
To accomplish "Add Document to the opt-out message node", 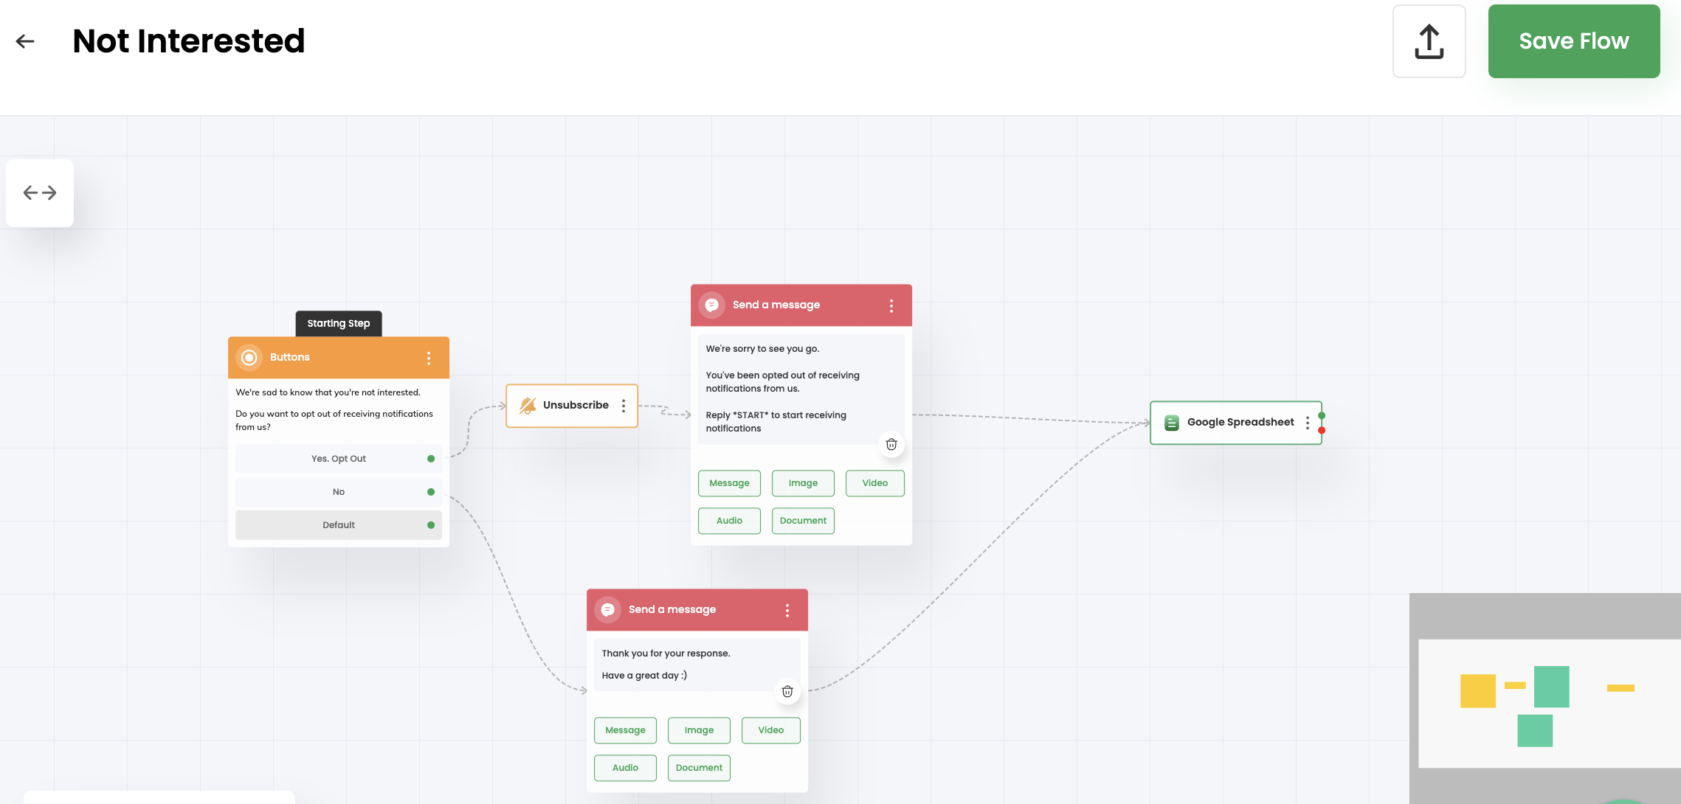I will point(803,521).
